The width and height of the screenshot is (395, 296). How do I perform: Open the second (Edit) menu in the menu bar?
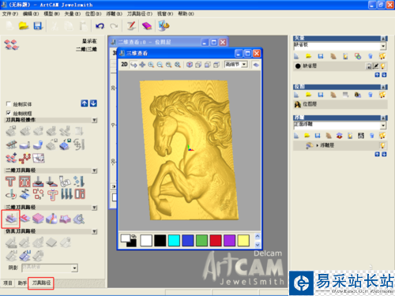(31, 13)
